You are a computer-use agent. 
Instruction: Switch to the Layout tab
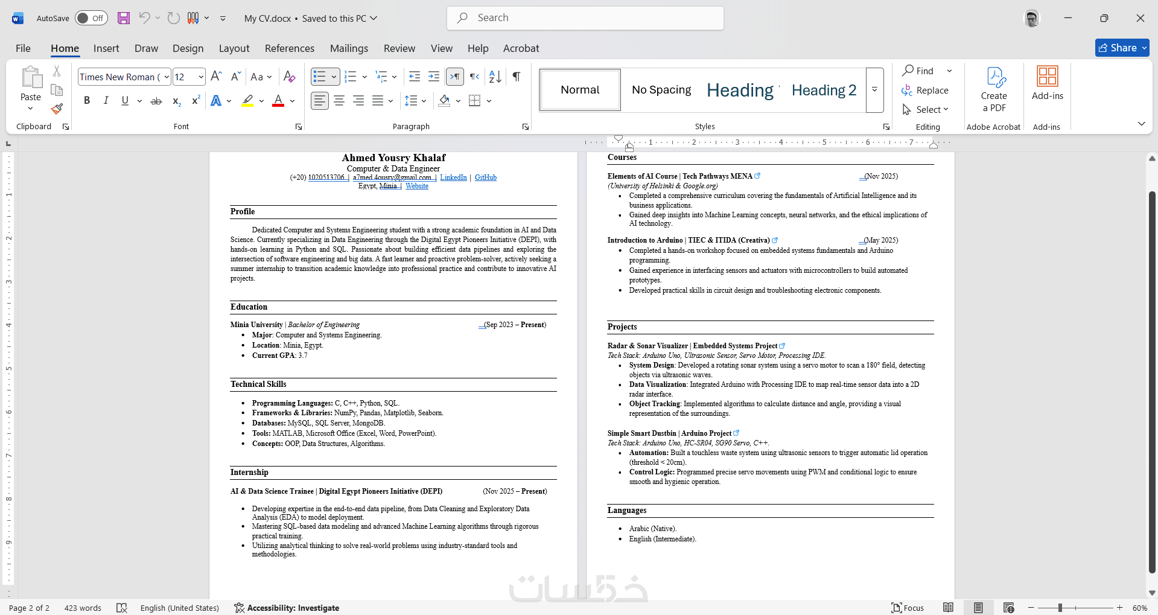coord(234,48)
